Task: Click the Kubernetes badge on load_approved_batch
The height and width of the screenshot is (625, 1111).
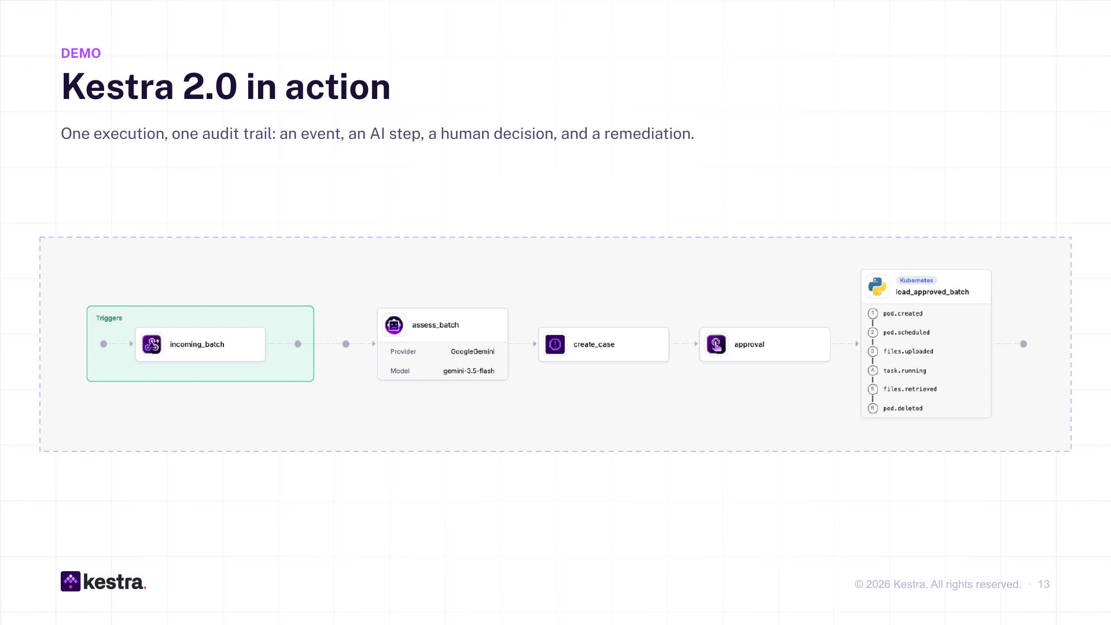Action: coord(917,280)
